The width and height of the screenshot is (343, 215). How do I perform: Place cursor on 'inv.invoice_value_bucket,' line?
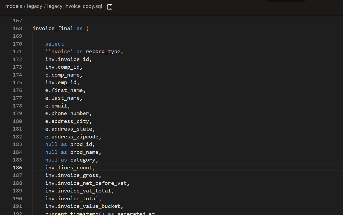tap(84, 206)
